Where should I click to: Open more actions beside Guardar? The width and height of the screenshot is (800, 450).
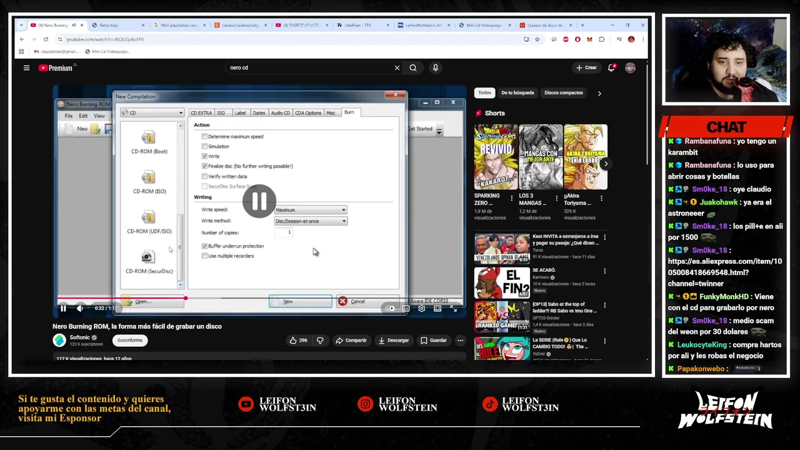[460, 340]
